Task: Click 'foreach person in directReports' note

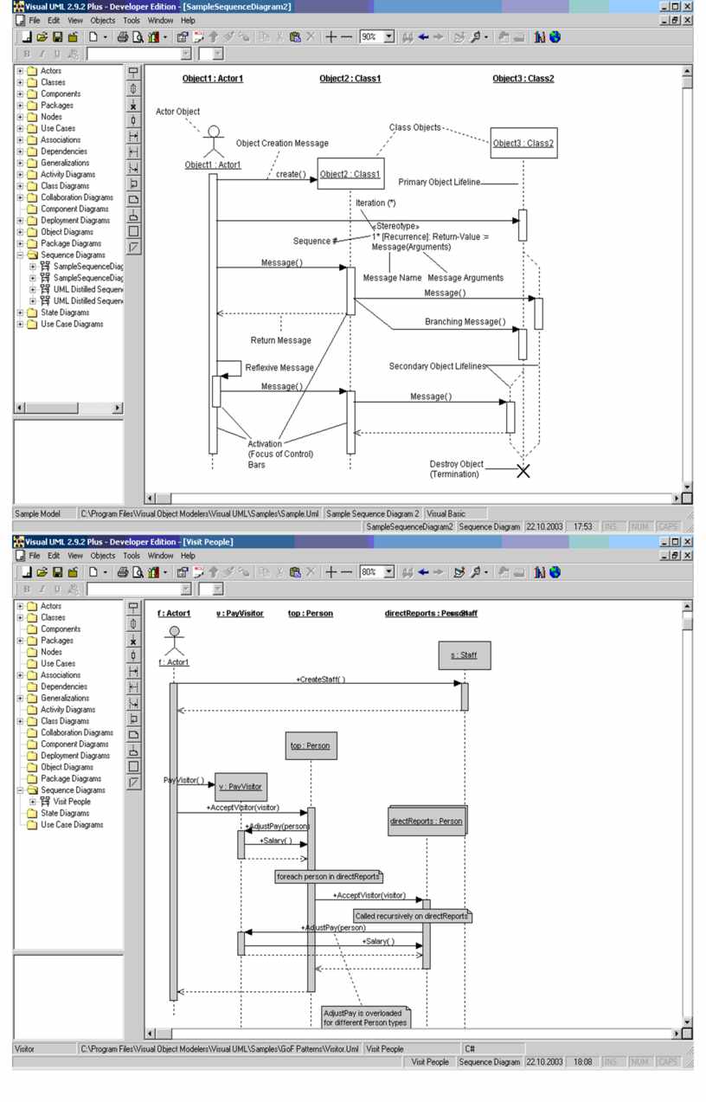Action: tap(328, 877)
